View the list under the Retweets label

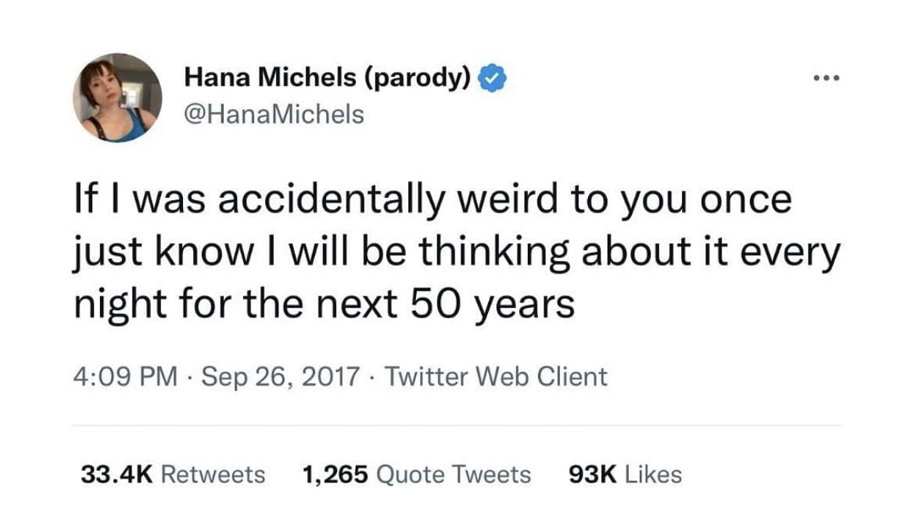[x=213, y=474]
